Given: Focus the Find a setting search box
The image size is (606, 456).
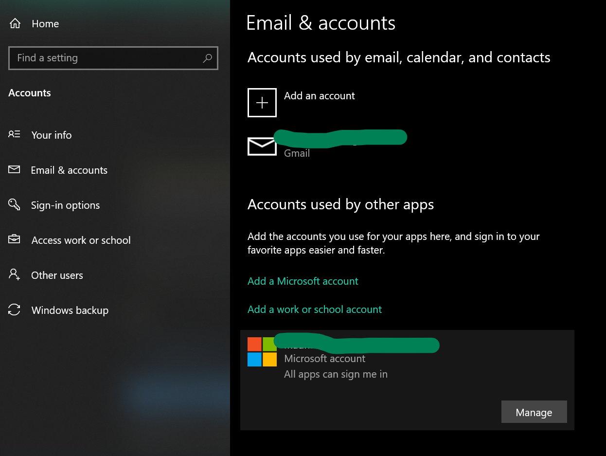Looking at the screenshot, I should pyautogui.click(x=113, y=58).
